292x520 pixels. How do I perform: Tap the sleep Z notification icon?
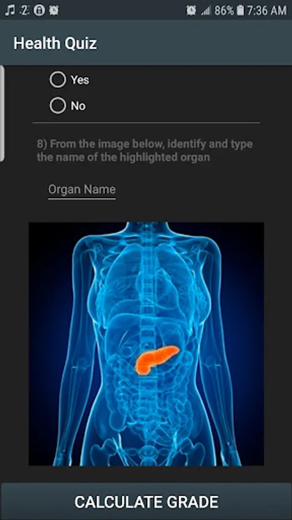click(24, 10)
